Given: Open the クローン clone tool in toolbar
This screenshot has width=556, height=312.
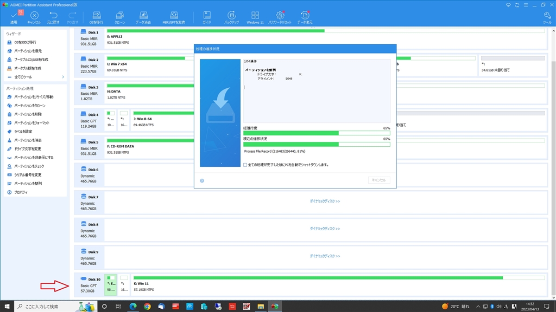Looking at the screenshot, I should pyautogui.click(x=120, y=17).
